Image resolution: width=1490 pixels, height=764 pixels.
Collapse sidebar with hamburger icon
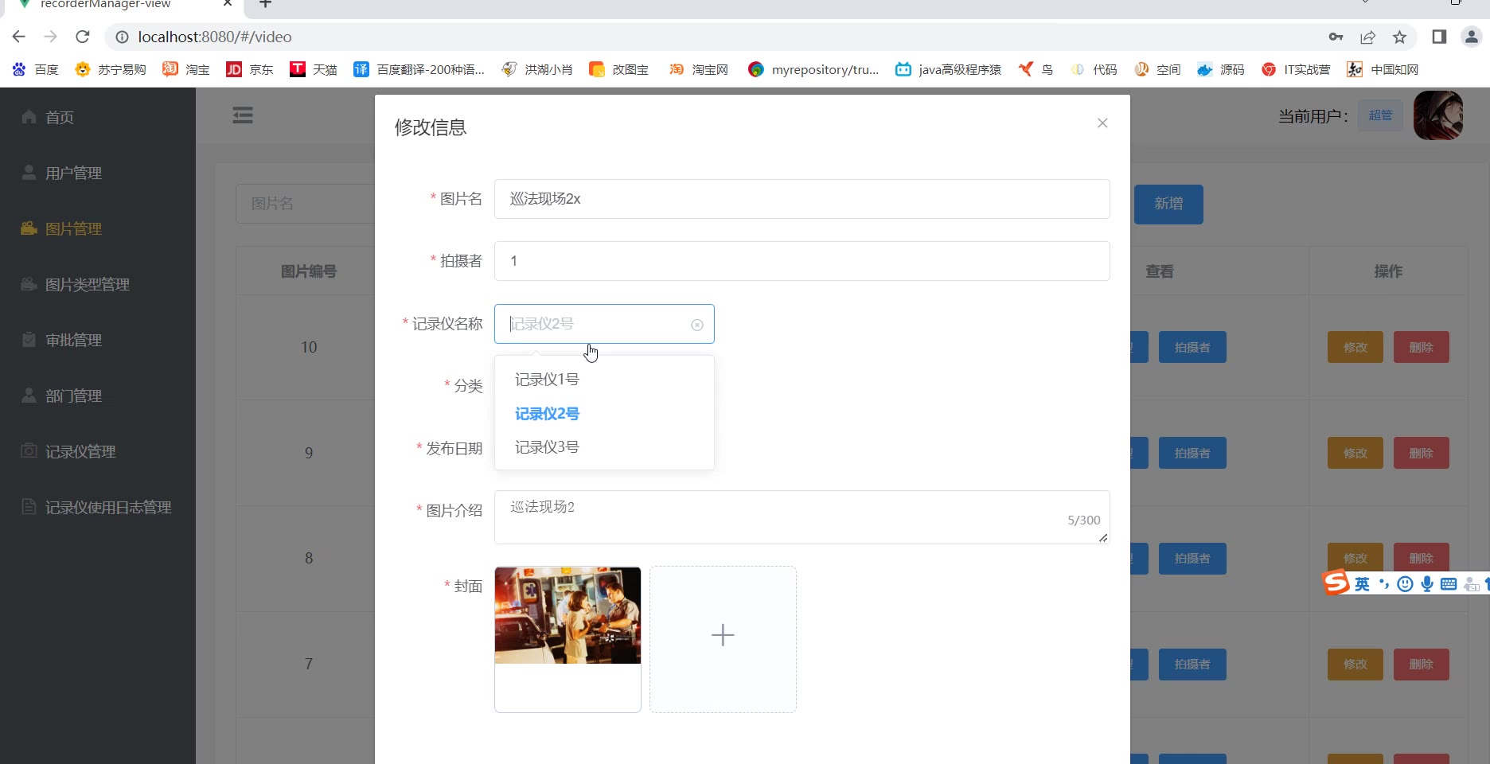243,115
